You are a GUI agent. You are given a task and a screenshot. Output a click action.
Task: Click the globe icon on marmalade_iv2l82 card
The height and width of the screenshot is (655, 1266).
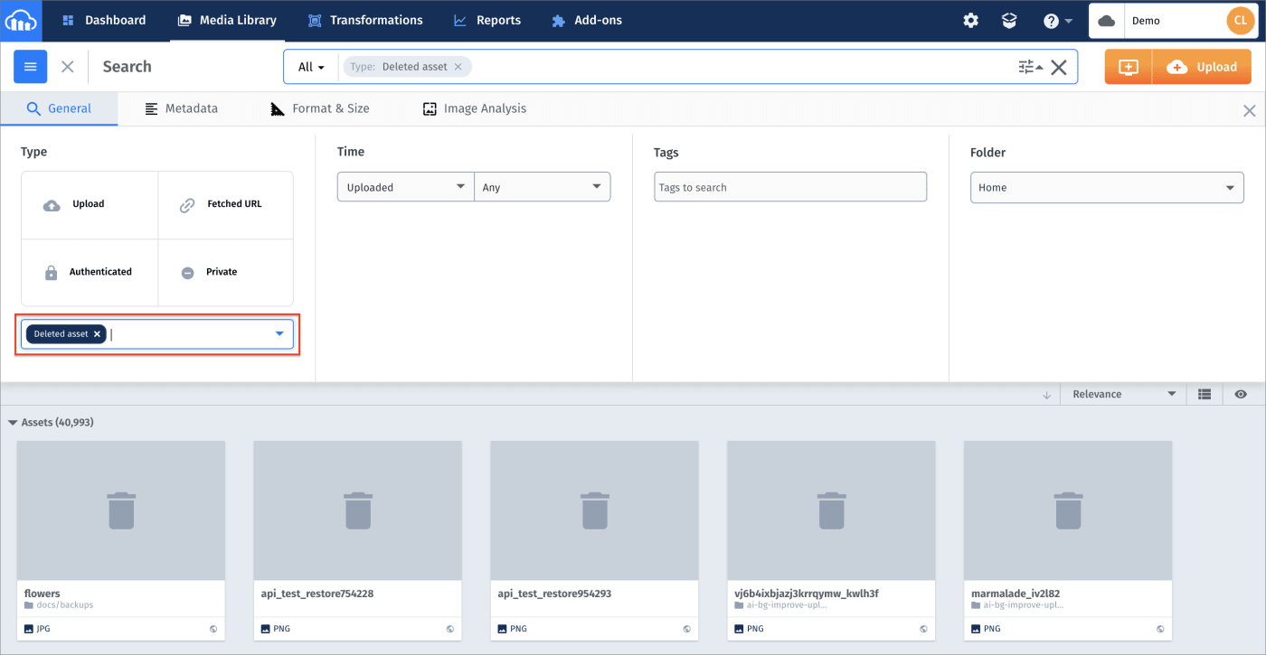click(x=1160, y=629)
